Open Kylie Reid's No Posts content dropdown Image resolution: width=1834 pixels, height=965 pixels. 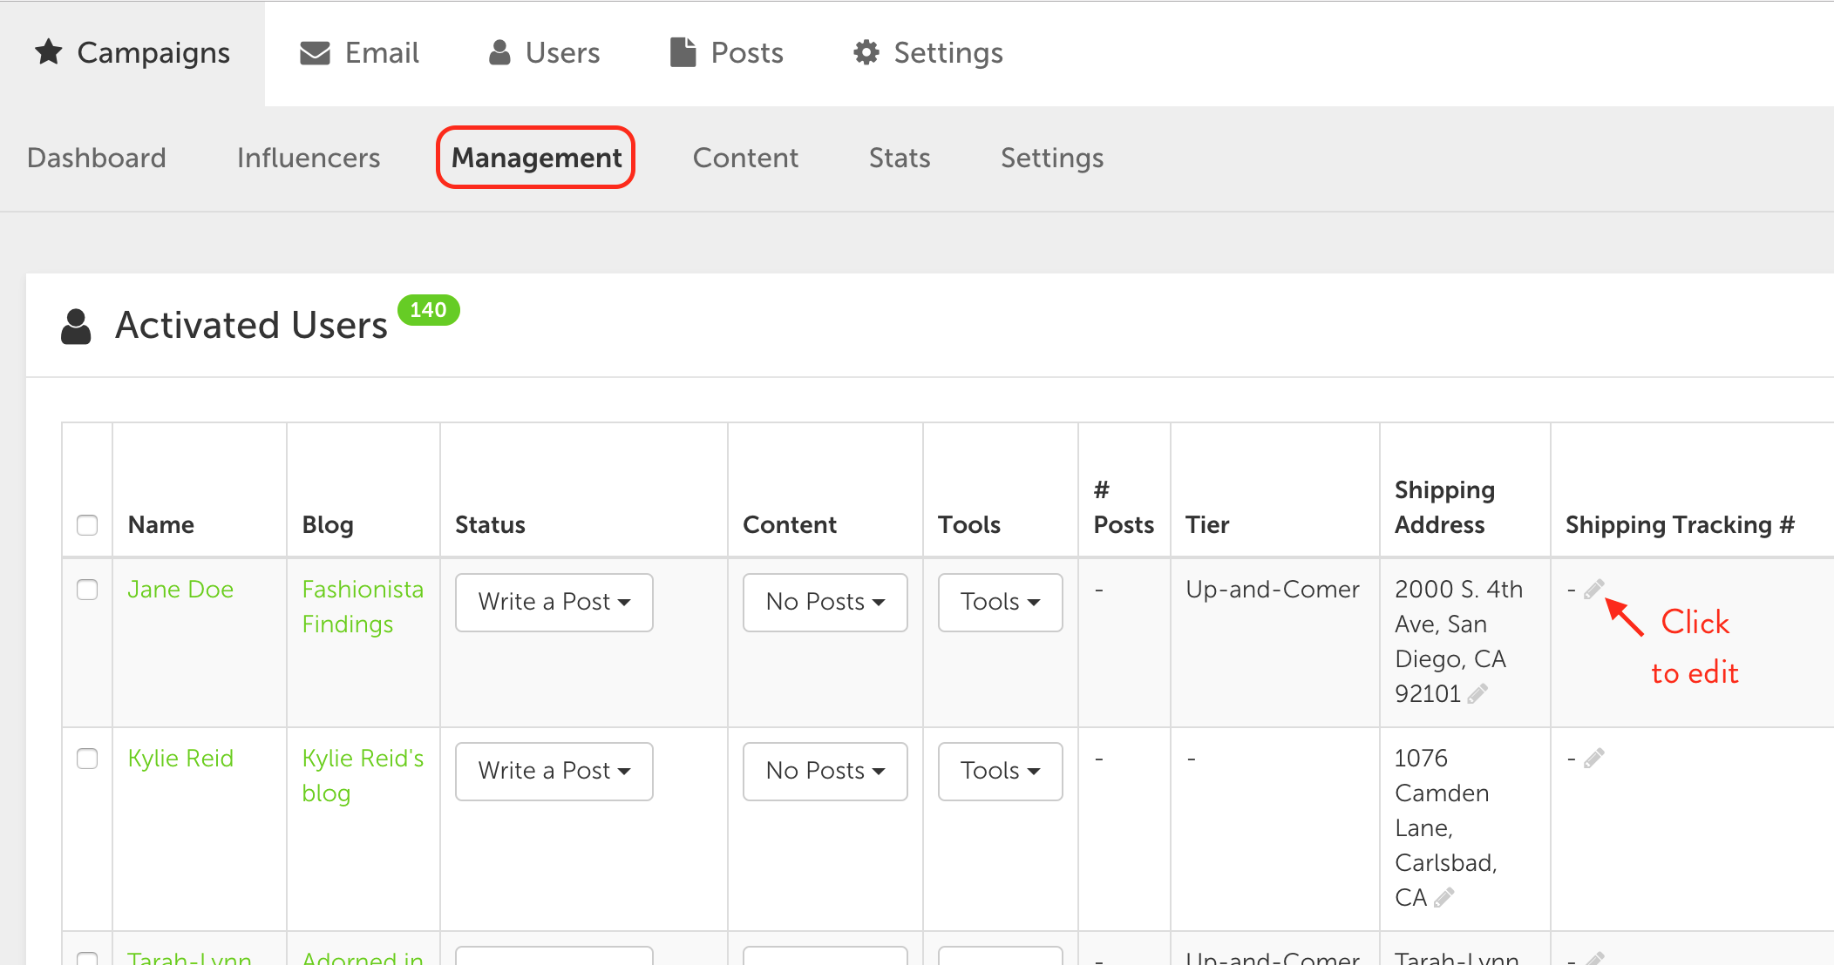825,771
